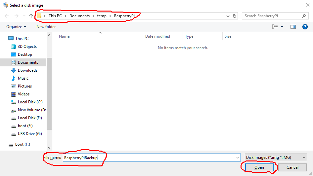
Task: Toggle the preview pane icon
Action: [x=293, y=27]
